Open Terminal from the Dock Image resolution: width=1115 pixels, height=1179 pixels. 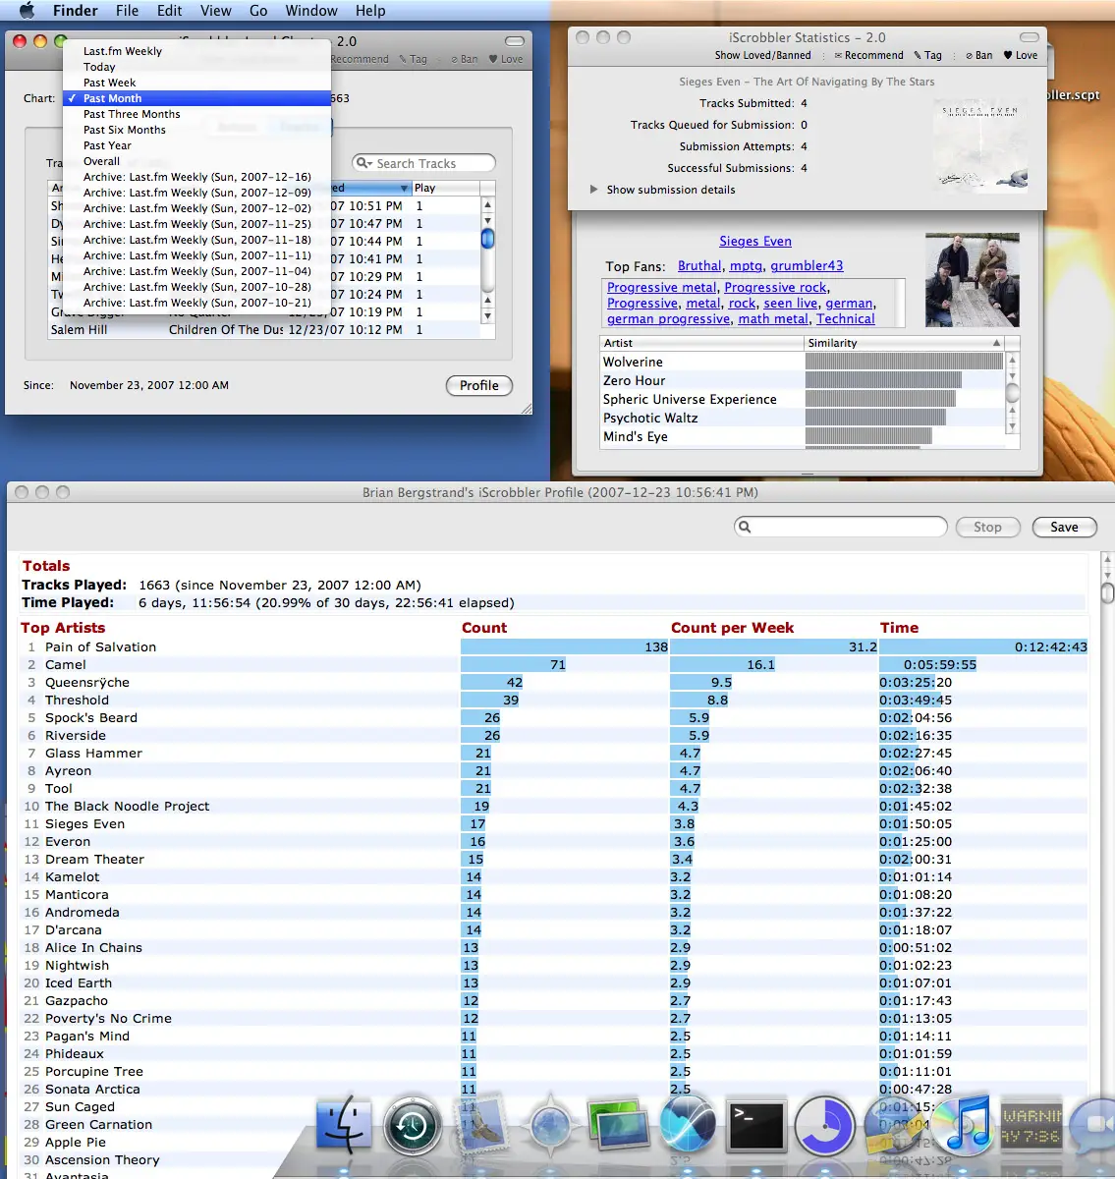tap(756, 1125)
